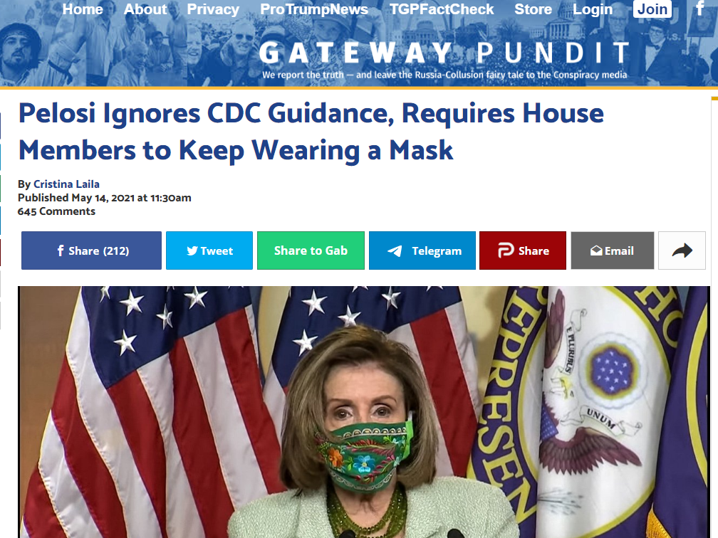Click the Tweet button with bird icon
Screen dimensions: 718x538
(x=209, y=250)
